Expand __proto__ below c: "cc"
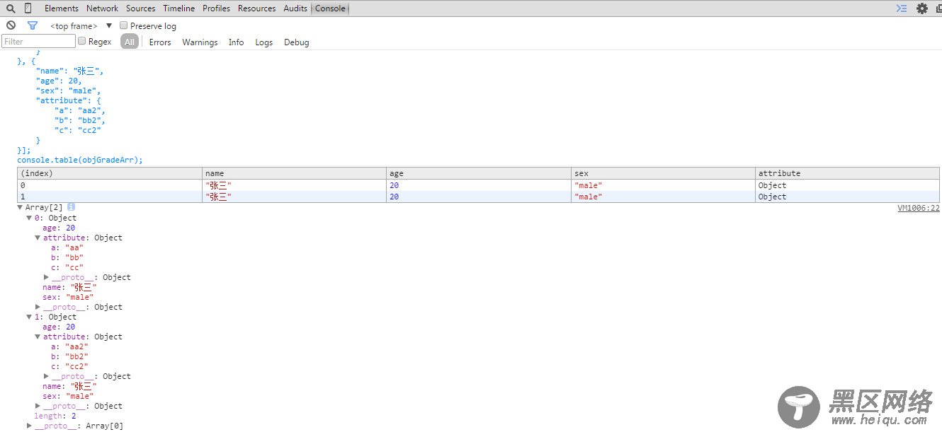This screenshot has width=942, height=432. [x=46, y=277]
